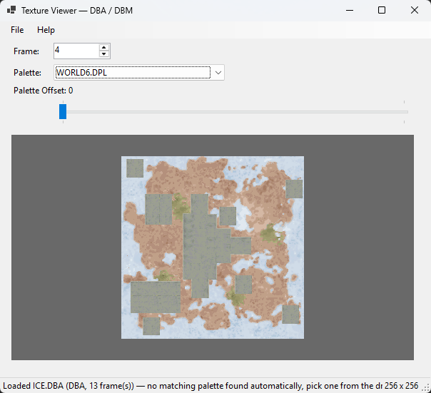Click the '256 x 256' status bar size
Screen dimensions: 431x393
coord(401,386)
